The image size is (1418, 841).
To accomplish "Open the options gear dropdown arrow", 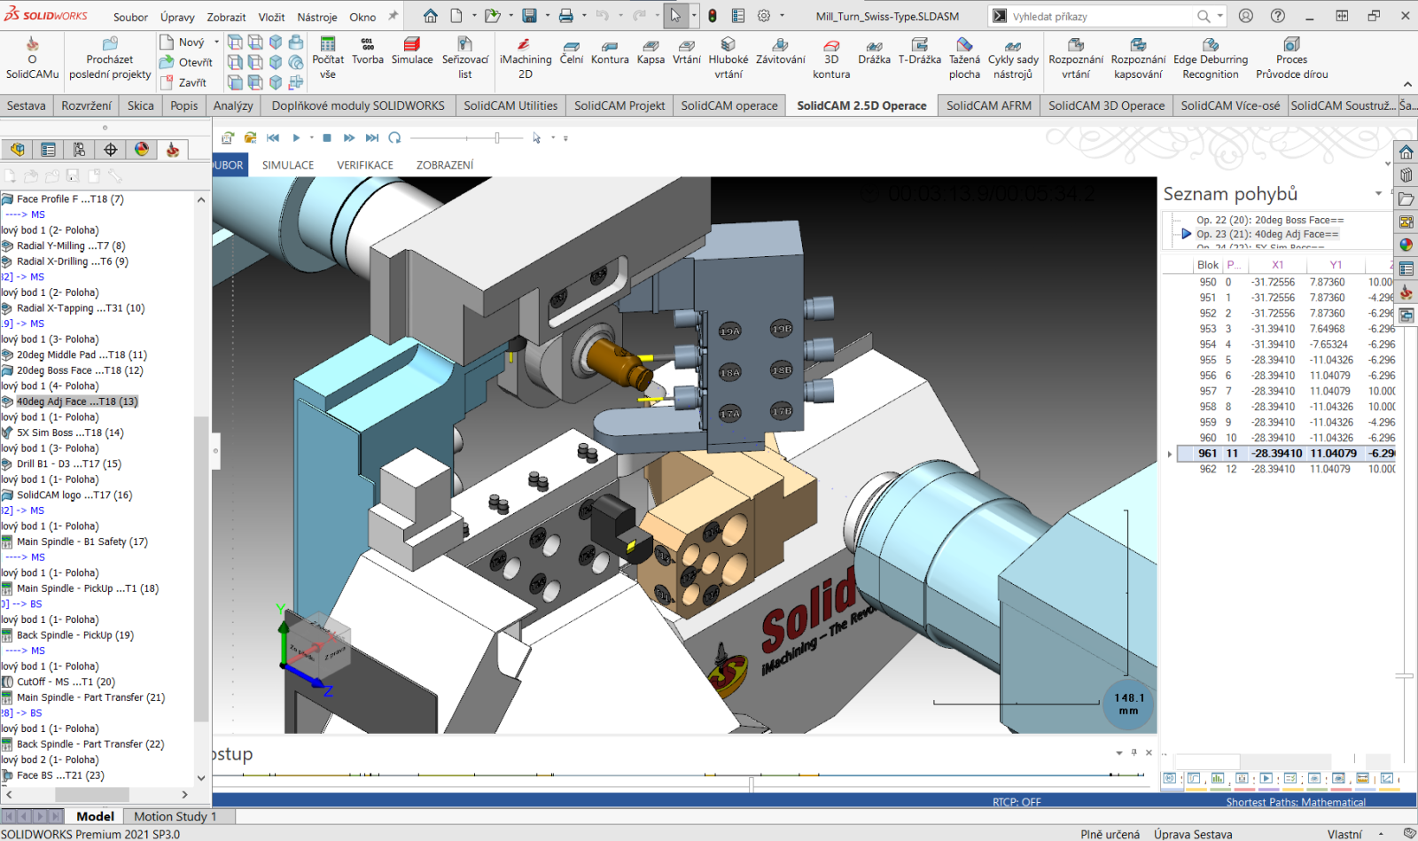I will (x=780, y=16).
